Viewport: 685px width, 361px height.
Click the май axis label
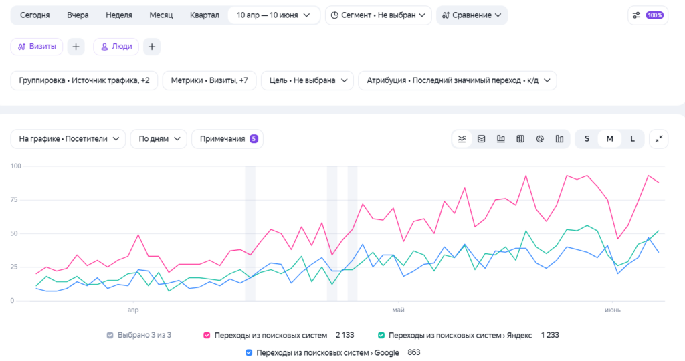click(x=399, y=310)
